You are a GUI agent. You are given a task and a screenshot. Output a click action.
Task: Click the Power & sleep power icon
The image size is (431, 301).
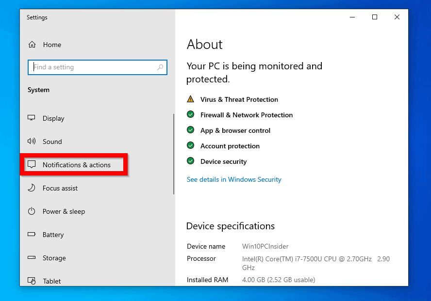coord(31,211)
